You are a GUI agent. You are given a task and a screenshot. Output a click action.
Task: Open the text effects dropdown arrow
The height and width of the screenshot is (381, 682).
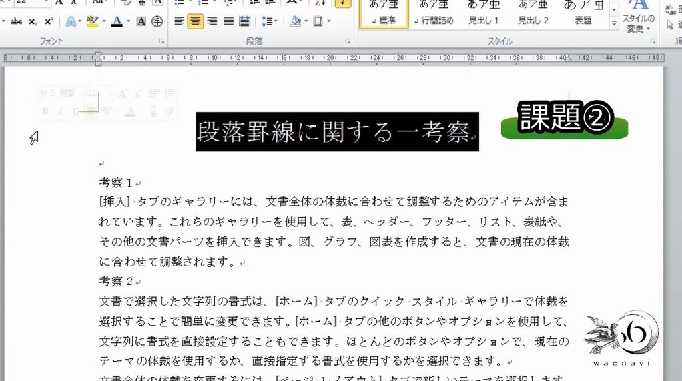(80, 21)
